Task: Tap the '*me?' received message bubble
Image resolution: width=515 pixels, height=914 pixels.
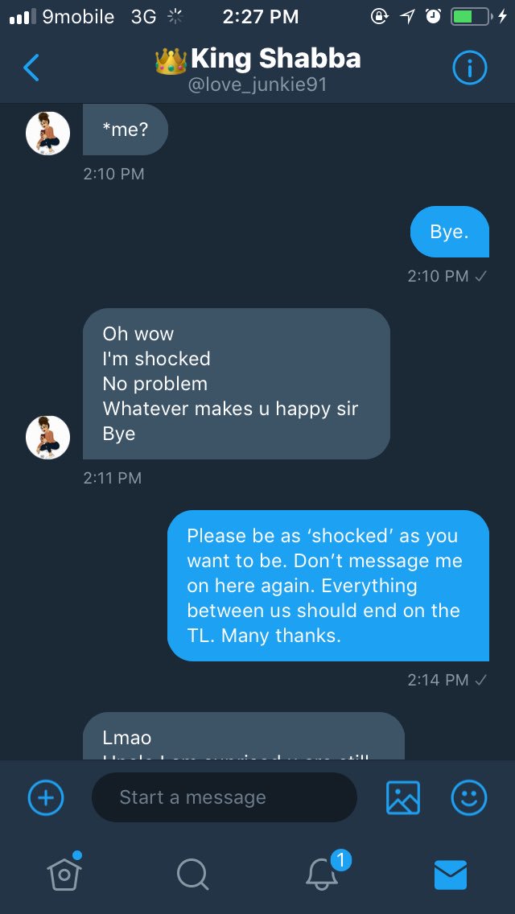Action: click(x=126, y=130)
